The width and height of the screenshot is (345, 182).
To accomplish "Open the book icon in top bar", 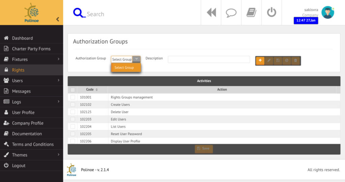I will click(x=251, y=12).
